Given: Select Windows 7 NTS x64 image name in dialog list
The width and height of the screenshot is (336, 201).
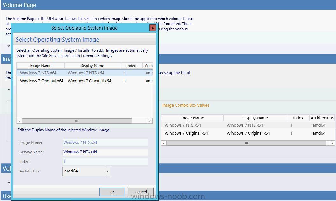Looking at the screenshot, I should [38, 73].
